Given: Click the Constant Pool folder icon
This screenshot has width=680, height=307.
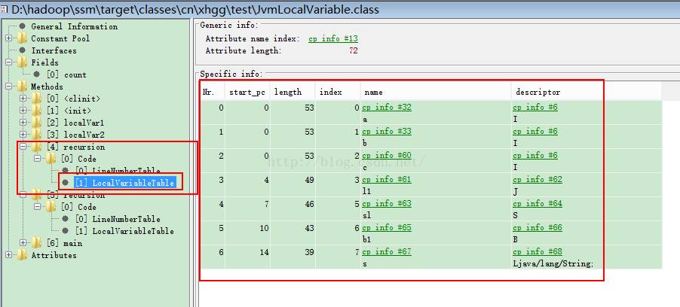Looking at the screenshot, I should coord(22,38).
